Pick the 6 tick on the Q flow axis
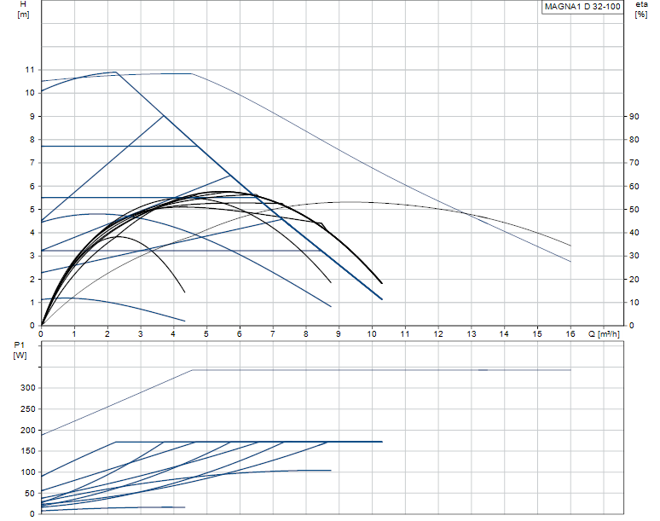This screenshot has height=521, width=660. pyautogui.click(x=240, y=333)
